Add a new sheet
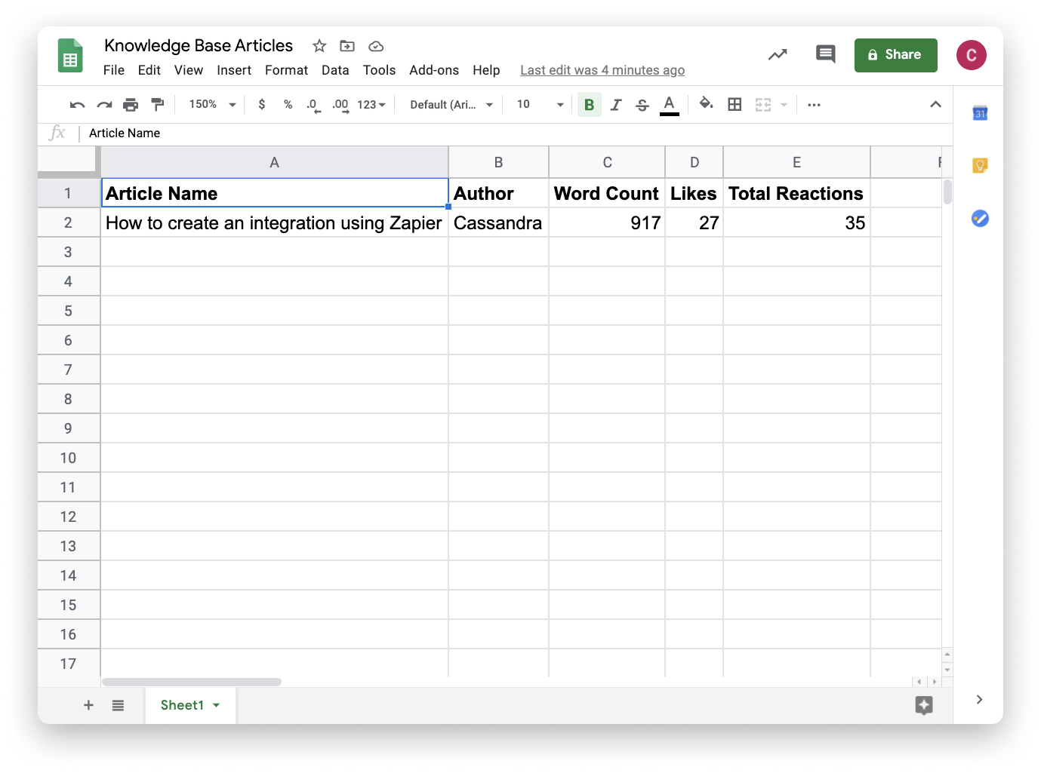This screenshot has width=1041, height=773. (88, 705)
